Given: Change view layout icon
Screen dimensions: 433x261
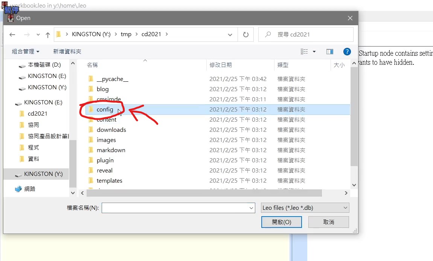Looking at the screenshot, I should (304, 52).
